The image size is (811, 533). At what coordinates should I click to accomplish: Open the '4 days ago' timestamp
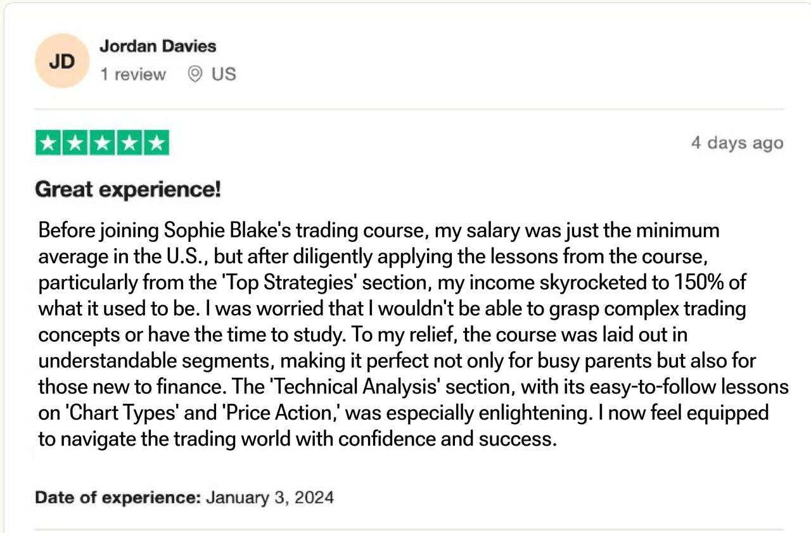point(737,143)
